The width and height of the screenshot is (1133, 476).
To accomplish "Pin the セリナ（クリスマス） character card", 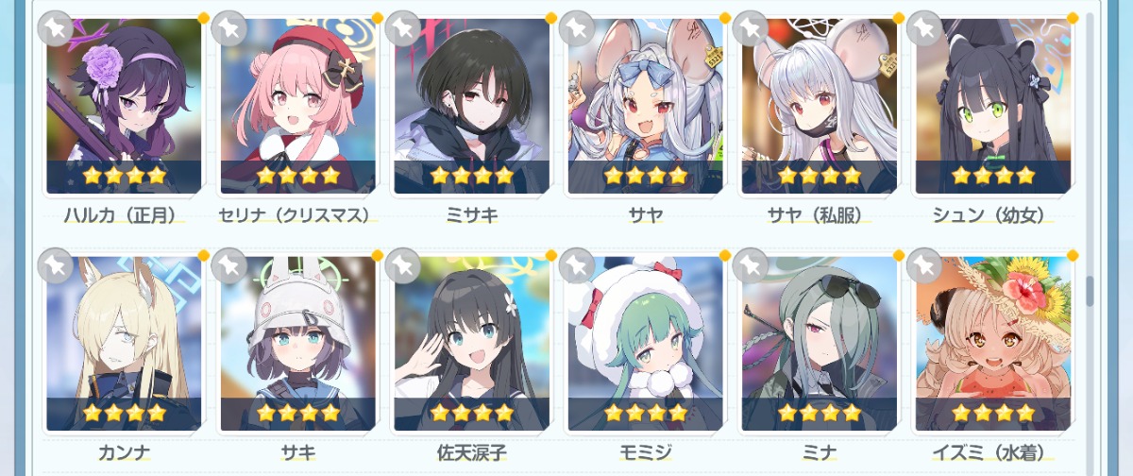I will 229,29.
